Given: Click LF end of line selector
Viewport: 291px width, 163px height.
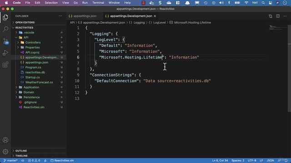Looking at the screenshot, I should pos(261,160).
